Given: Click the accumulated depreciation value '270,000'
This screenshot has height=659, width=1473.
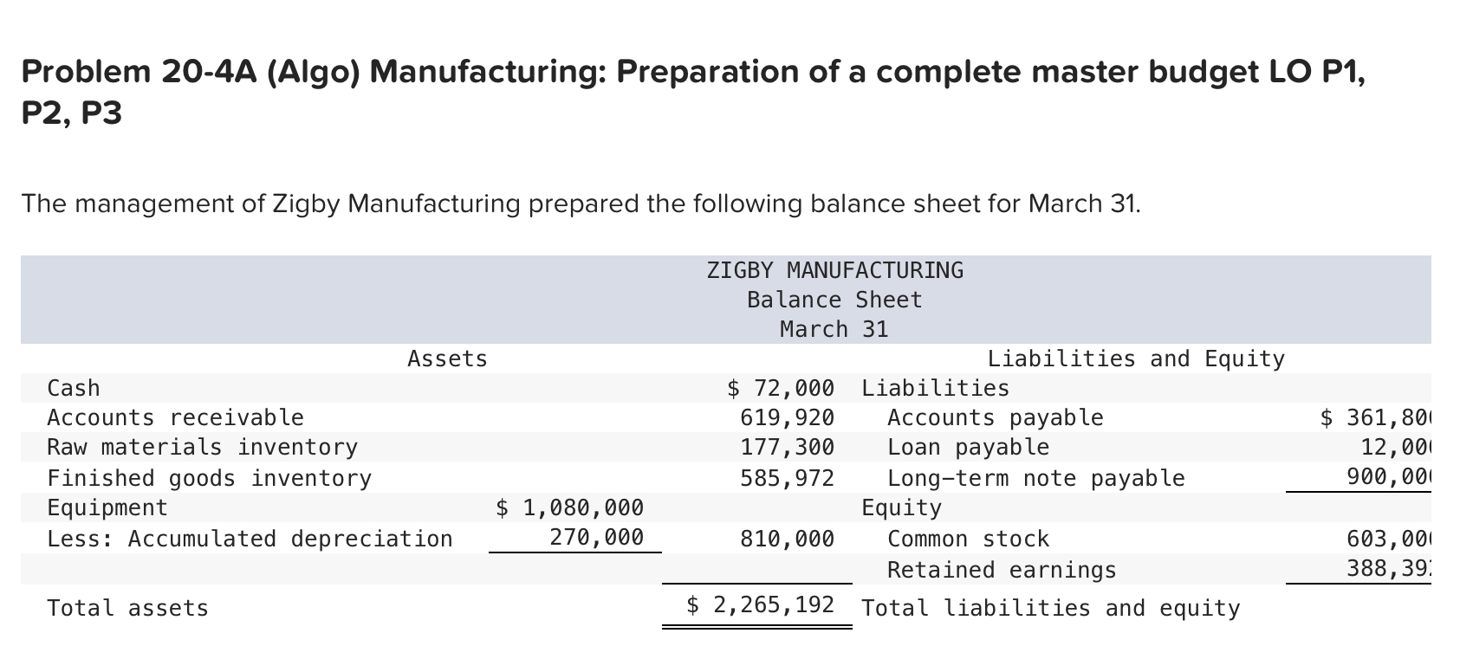Looking at the screenshot, I should pos(597,538).
